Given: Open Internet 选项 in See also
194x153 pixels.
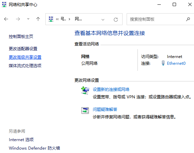Looking at the screenshot, I should point(21,140).
